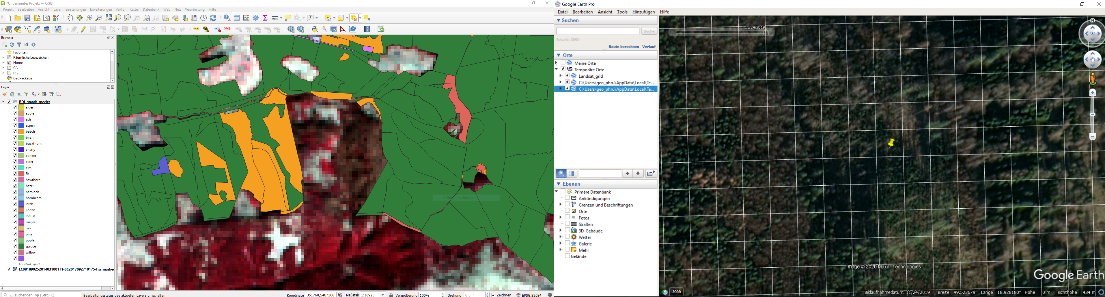Launch the Processing Toolbox gear icon
The image size is (1105, 297).
tap(256, 18)
